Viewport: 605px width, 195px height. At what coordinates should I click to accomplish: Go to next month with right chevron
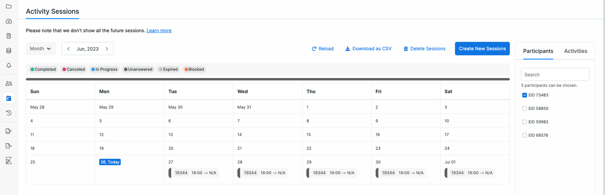point(107,49)
